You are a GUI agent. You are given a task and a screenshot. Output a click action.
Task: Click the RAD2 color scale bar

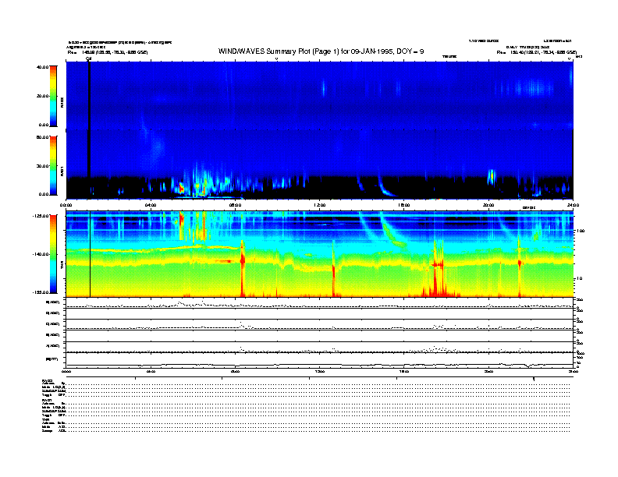pos(53,97)
